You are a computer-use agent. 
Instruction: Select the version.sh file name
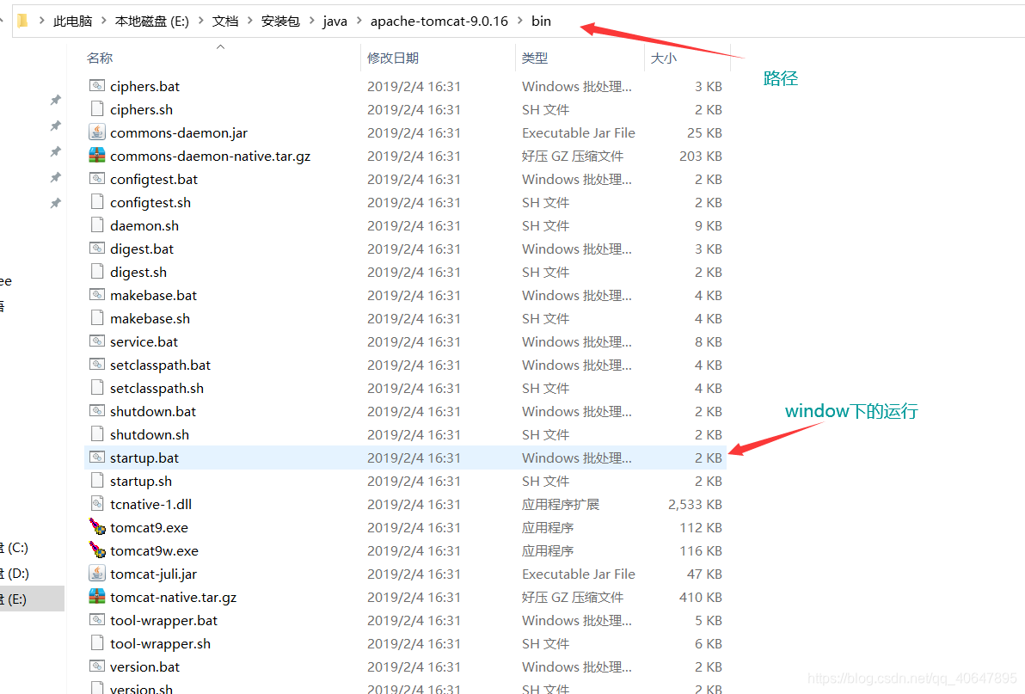click(x=141, y=688)
